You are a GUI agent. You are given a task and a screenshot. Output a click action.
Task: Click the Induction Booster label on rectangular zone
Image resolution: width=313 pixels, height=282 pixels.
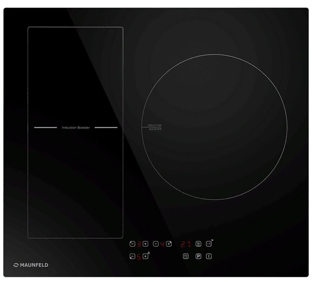click(76, 127)
